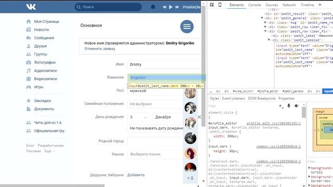The height and width of the screenshot is (187, 333).
Task: Switch to the Network tab
Action: point(289,5)
